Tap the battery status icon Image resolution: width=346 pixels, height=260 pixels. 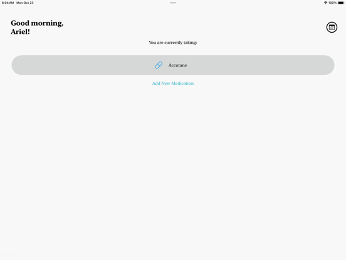[x=341, y=3]
